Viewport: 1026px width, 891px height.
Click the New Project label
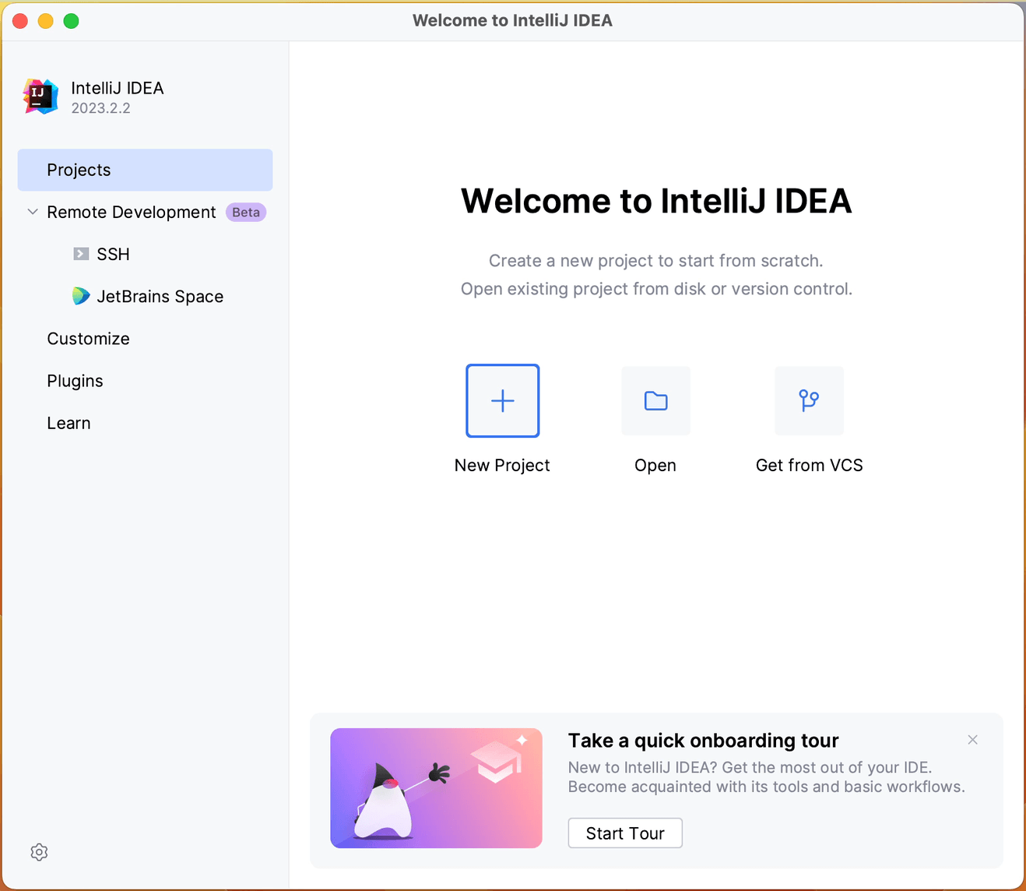tap(502, 465)
